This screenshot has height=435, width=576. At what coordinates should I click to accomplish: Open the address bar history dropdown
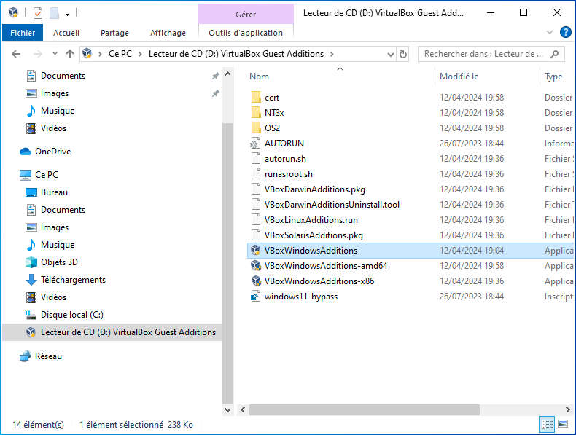pos(388,54)
